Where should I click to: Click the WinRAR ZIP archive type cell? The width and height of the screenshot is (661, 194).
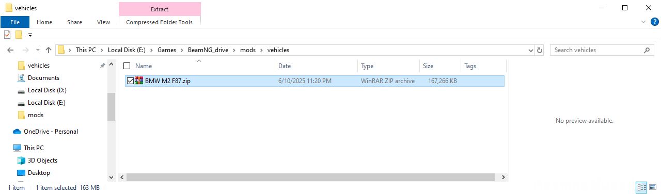(x=388, y=81)
